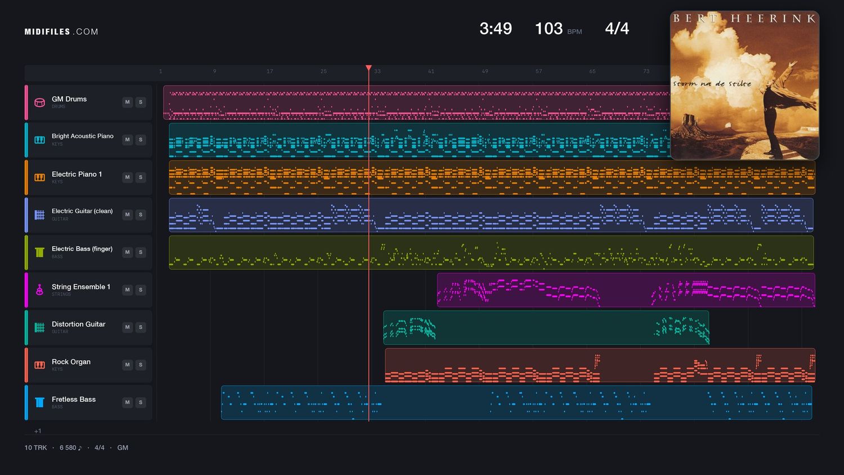
Task: Mute the Electric Piano 1 track
Action: (127, 177)
